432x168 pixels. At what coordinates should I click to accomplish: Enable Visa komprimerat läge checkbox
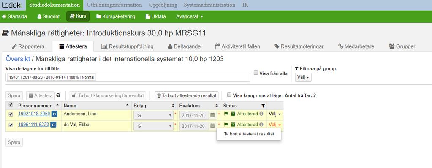pos(229,95)
